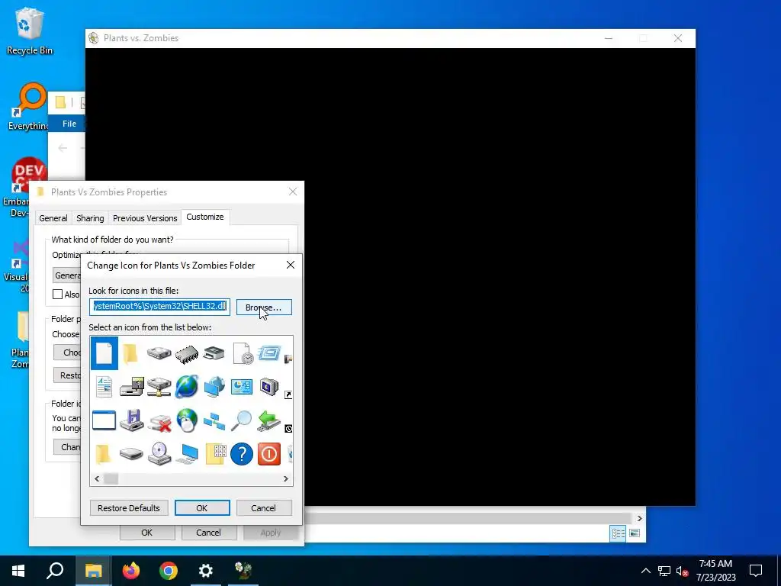This screenshot has height=586, width=781.
Task: Pick the USB drive green arrow icon
Action: (x=269, y=420)
